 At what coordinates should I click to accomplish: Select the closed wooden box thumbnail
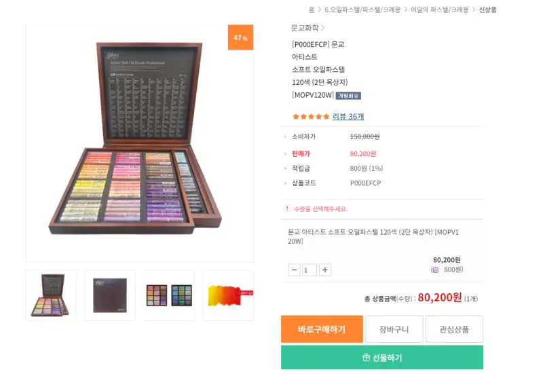click(x=109, y=295)
